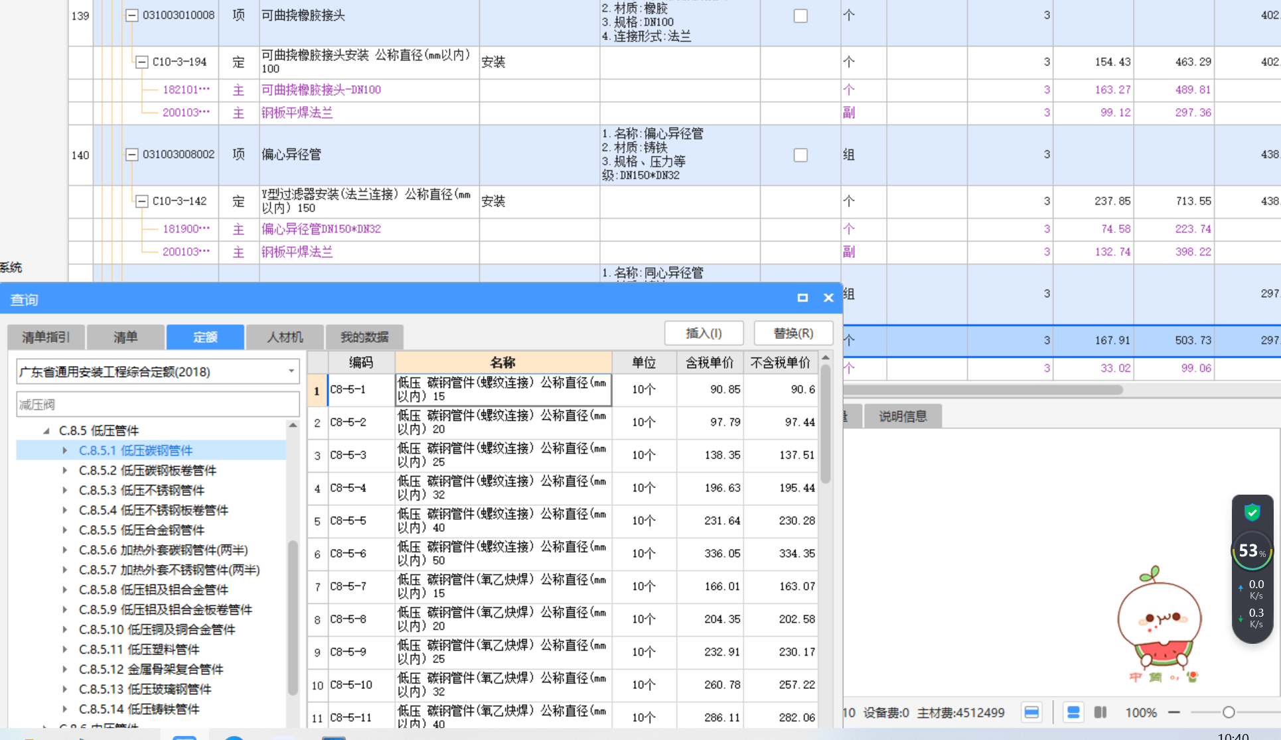Expand the C.8.5.2 低压碳钢板卷管件 arrow
This screenshot has height=740, width=1281.
(x=65, y=470)
